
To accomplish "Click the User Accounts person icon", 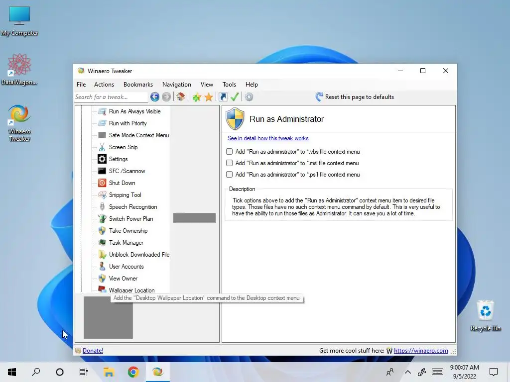I will (102, 267).
